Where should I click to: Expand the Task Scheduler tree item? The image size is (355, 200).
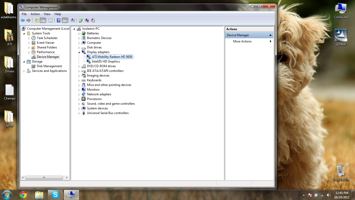[x=29, y=38]
